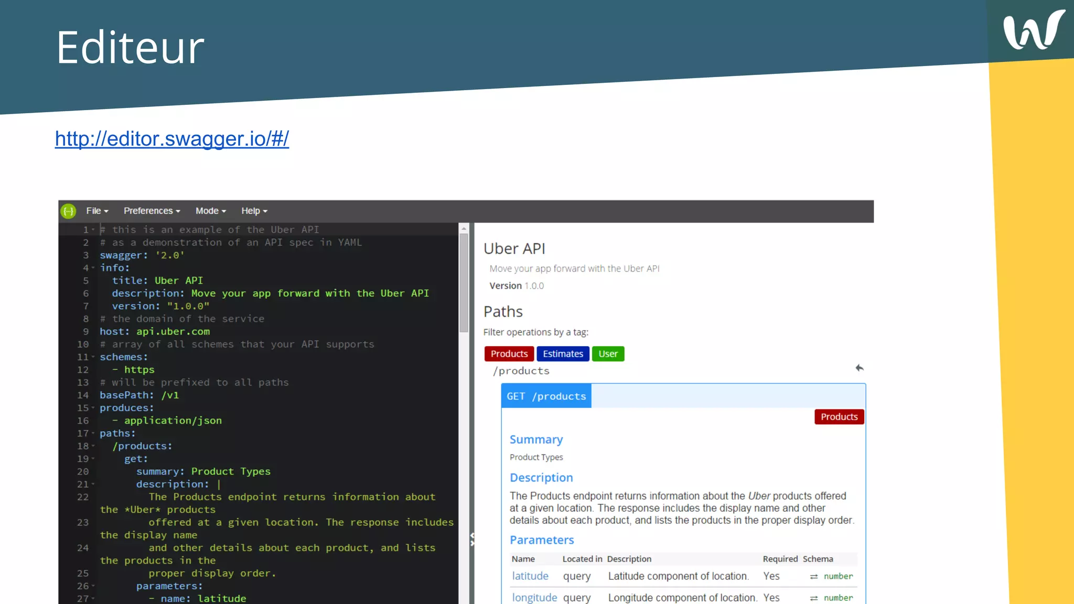Click the latitude parameter name

[530, 576]
